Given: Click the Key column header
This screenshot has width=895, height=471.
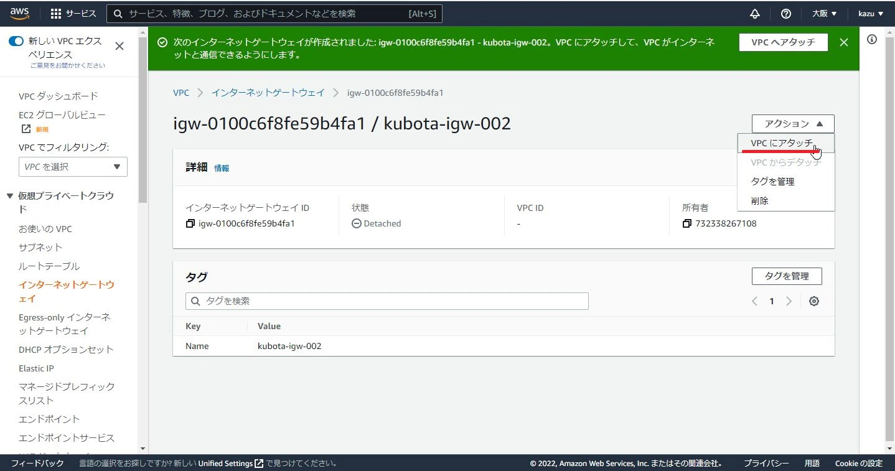Looking at the screenshot, I should point(193,326).
